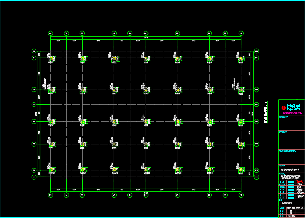Select column footing at axes C and 3
Viewport: 305px width, 218px height.
tap(210, 144)
